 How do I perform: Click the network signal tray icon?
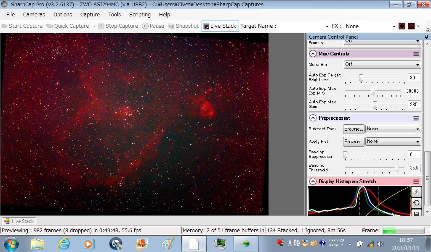[x=370, y=244]
